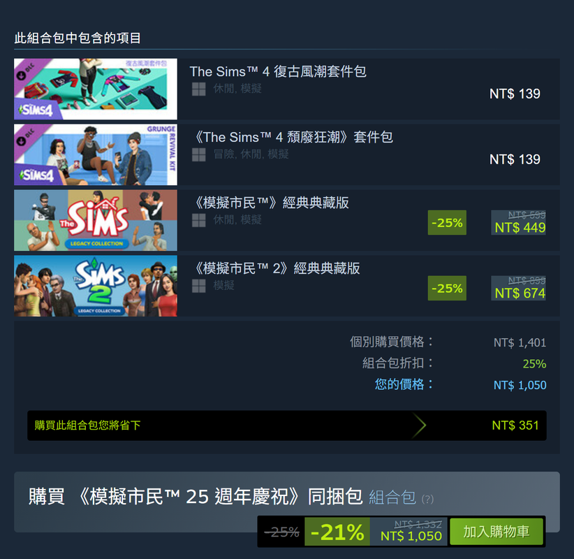The image size is (574, 559).
Task: Click the Windows icon under 模擬市民 2 經典典藏版
Action: 199,286
